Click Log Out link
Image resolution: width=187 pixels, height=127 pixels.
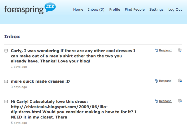click(175, 10)
